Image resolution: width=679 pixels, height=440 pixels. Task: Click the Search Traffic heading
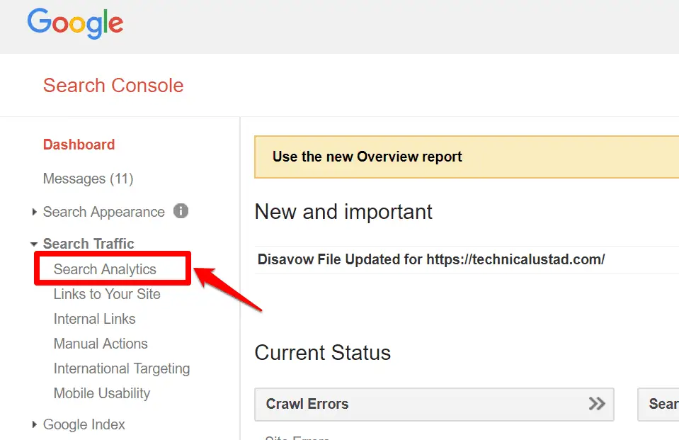tap(89, 244)
